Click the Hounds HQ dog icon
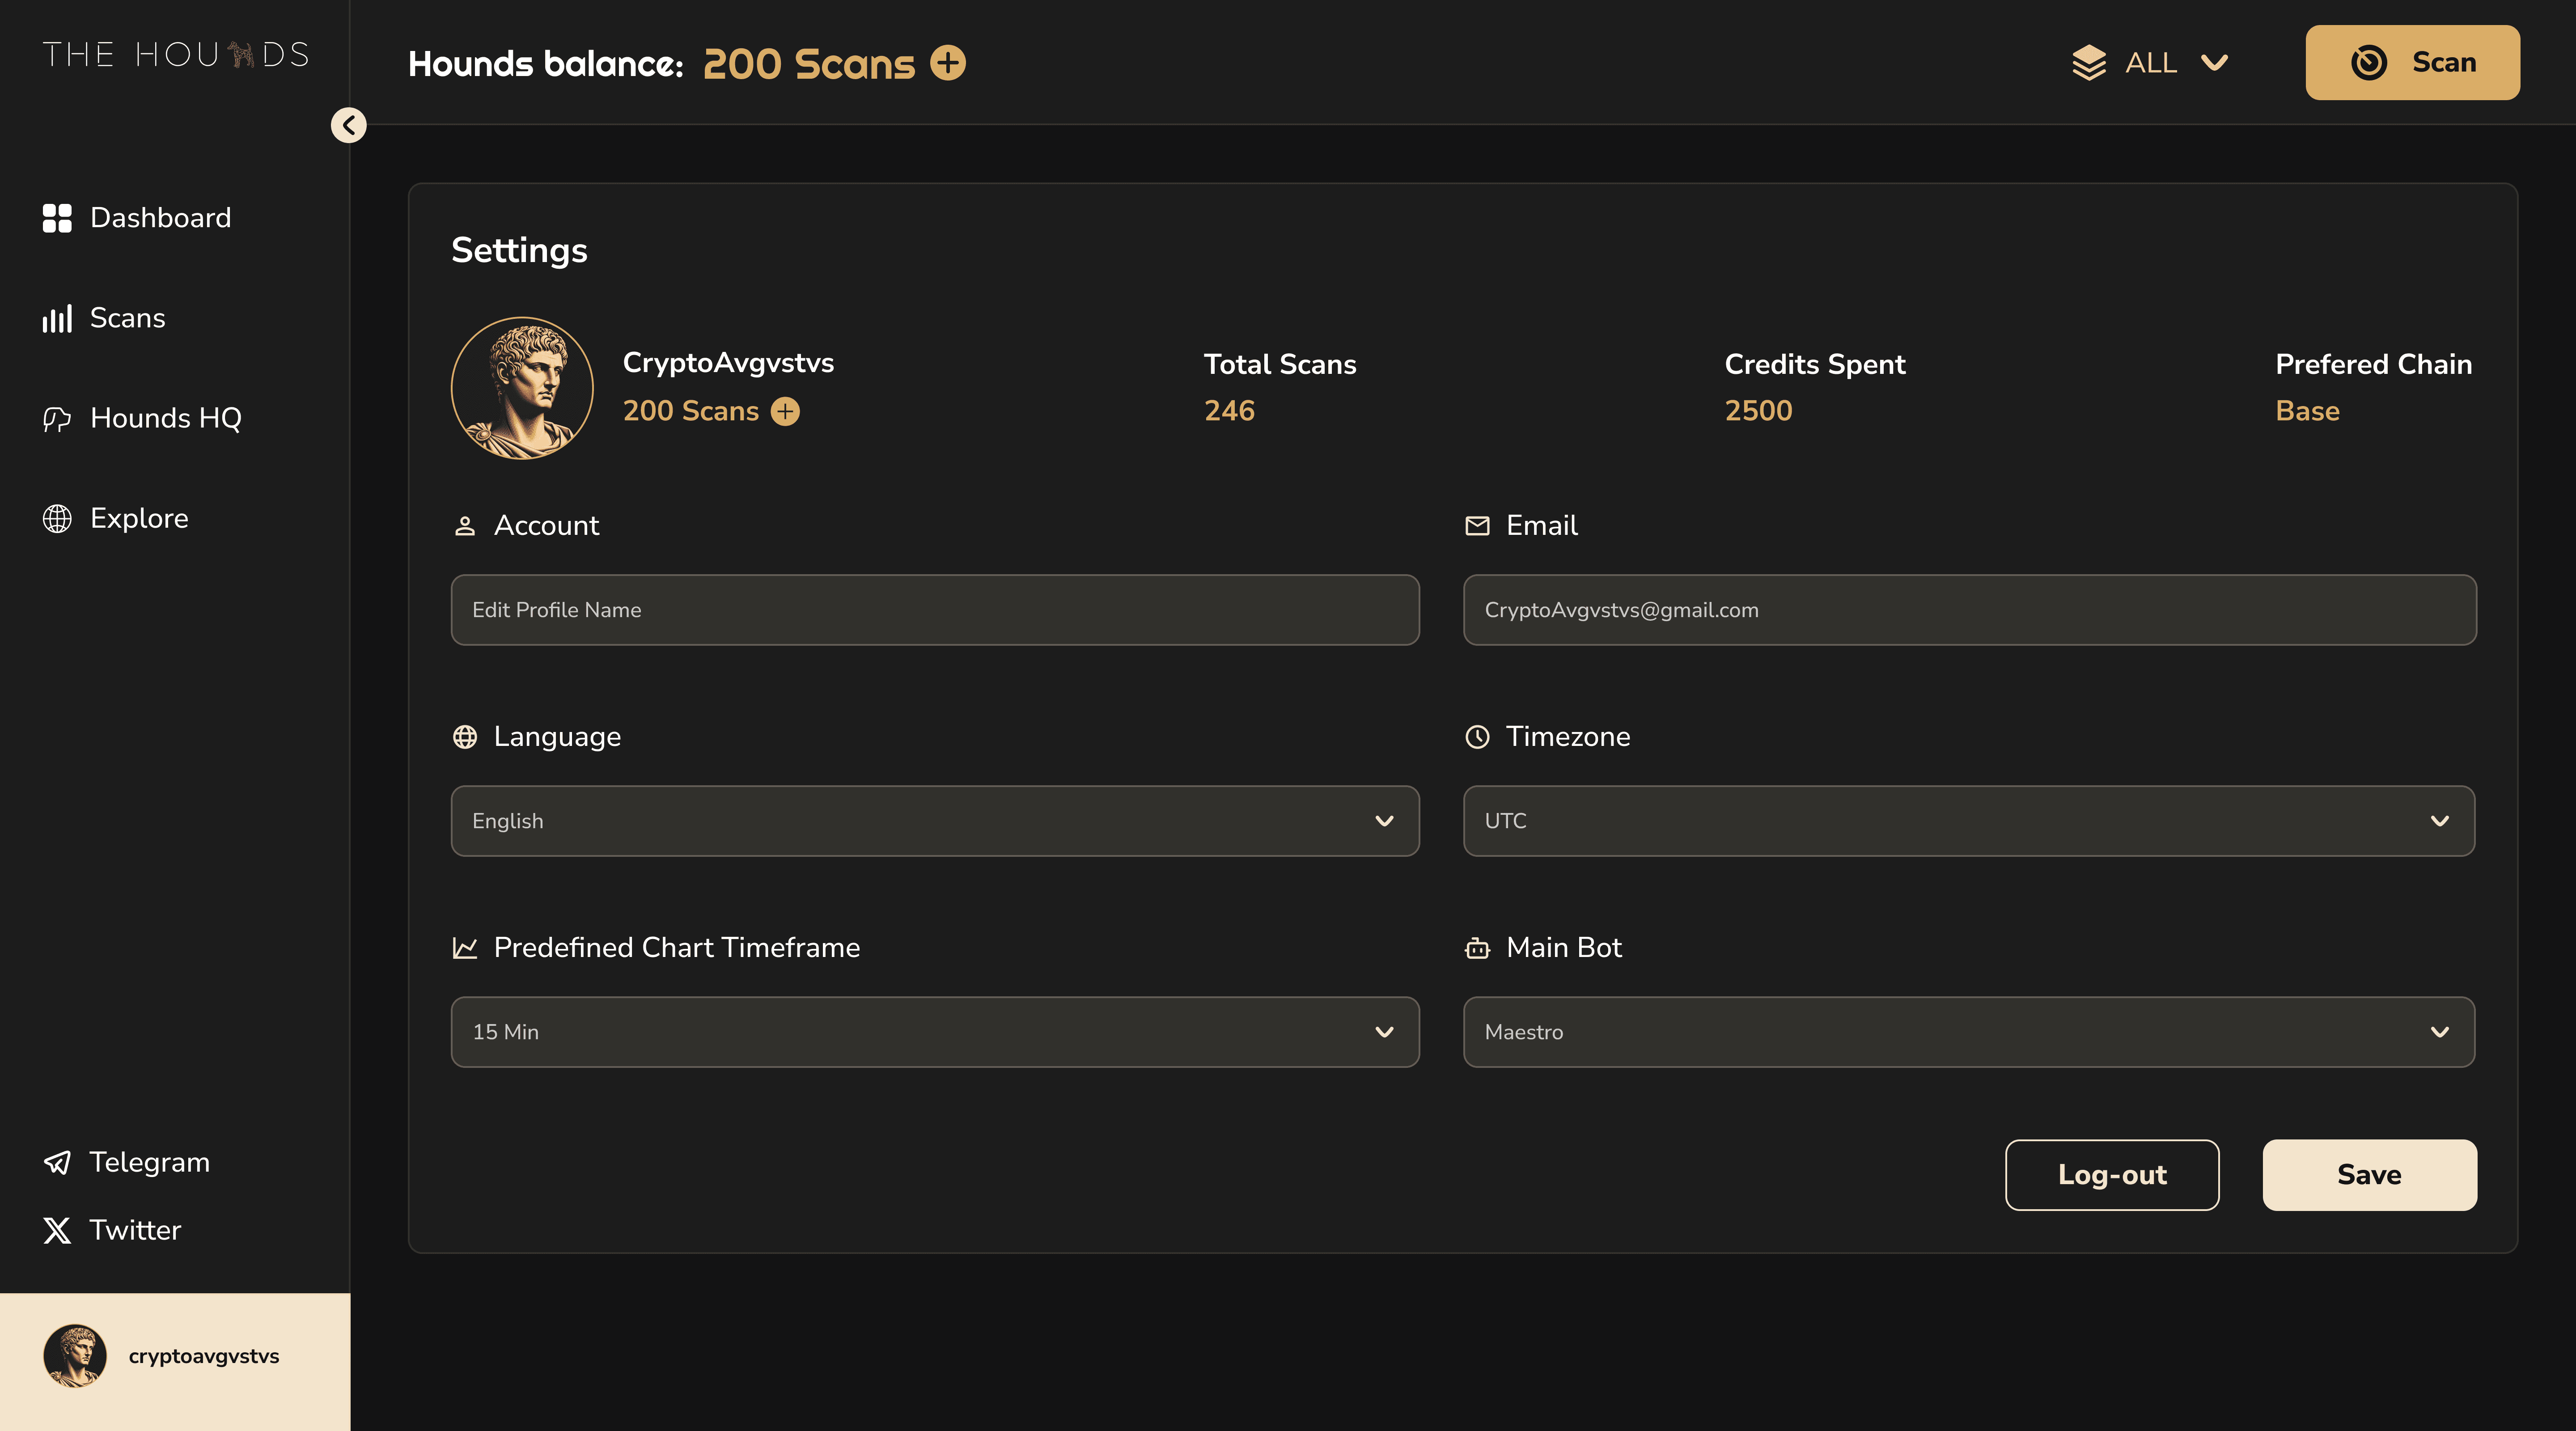Screen dimensions: 2576x1431 pyautogui.click(x=57, y=418)
